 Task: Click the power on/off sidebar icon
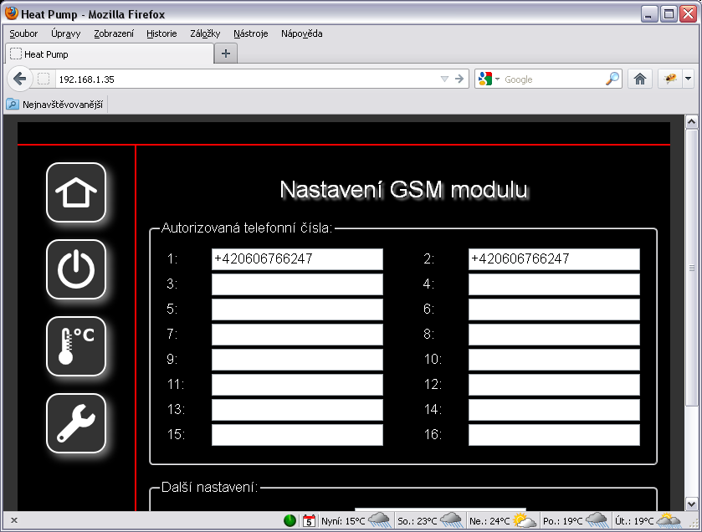click(76, 269)
